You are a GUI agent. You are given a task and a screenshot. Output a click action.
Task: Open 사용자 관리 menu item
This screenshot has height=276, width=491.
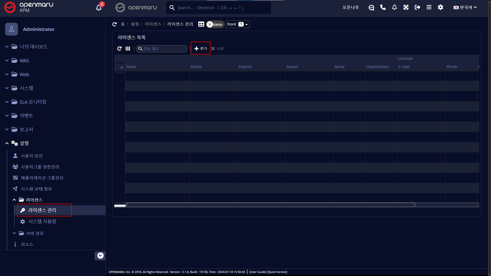coord(31,156)
